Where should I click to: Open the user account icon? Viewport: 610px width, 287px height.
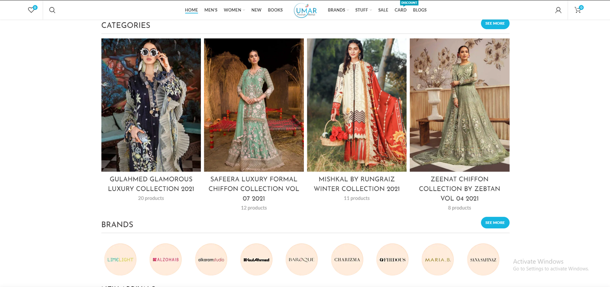click(558, 10)
